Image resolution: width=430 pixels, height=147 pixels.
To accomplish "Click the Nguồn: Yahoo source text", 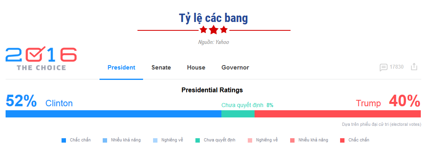I will pyautogui.click(x=213, y=42).
